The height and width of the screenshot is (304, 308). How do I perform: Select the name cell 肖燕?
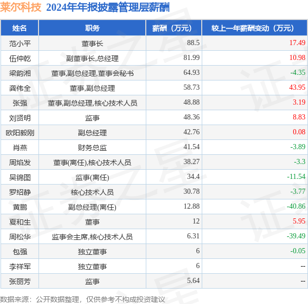20,148
